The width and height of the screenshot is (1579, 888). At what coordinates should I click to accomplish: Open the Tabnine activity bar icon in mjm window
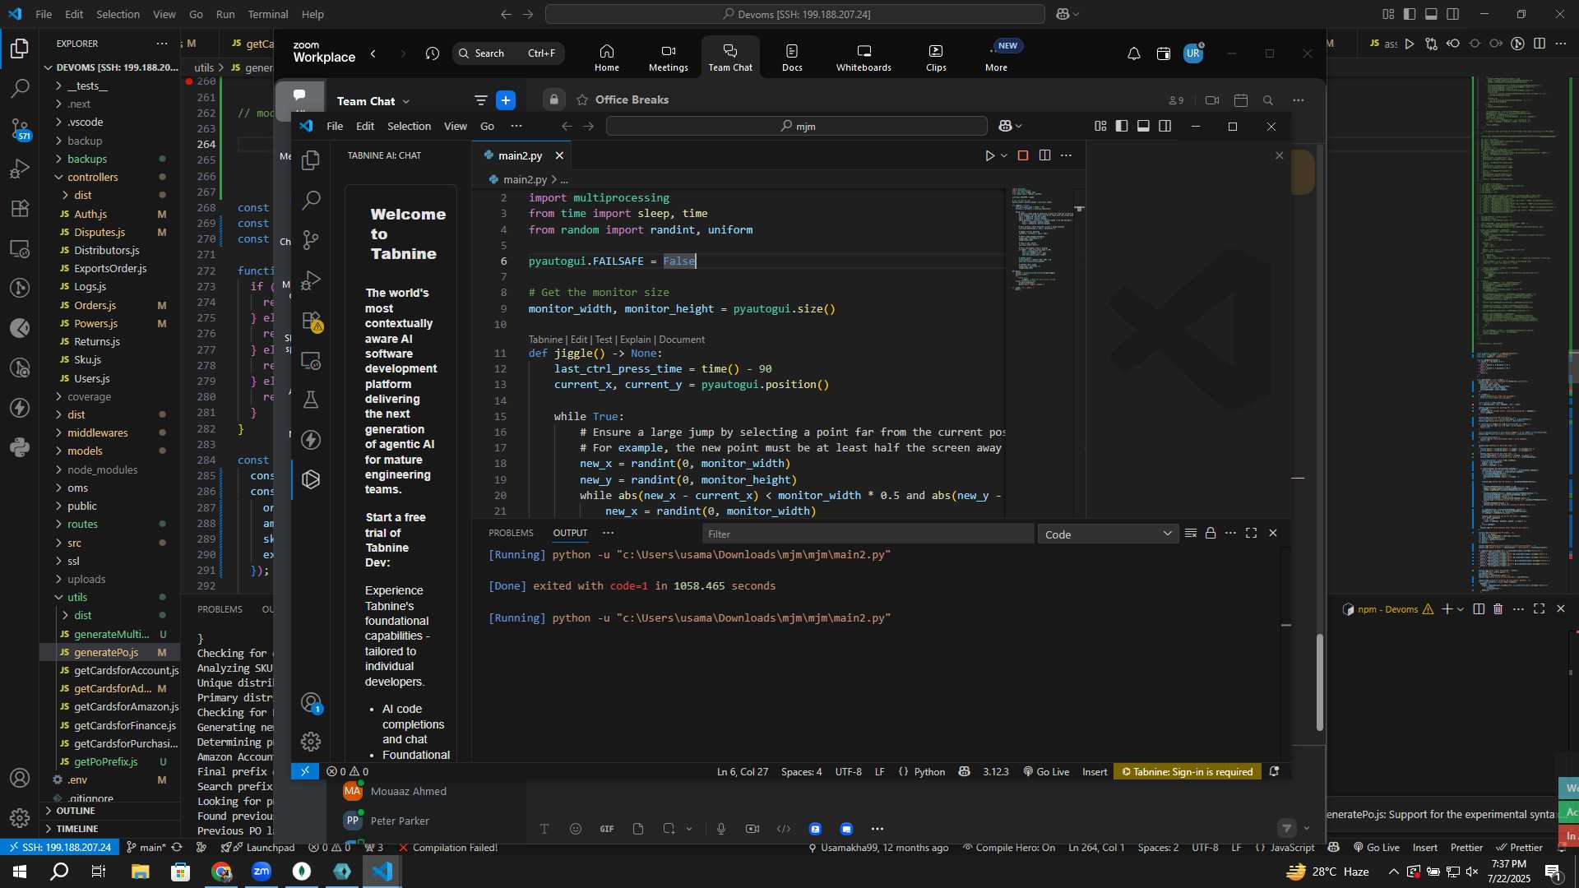311,479
